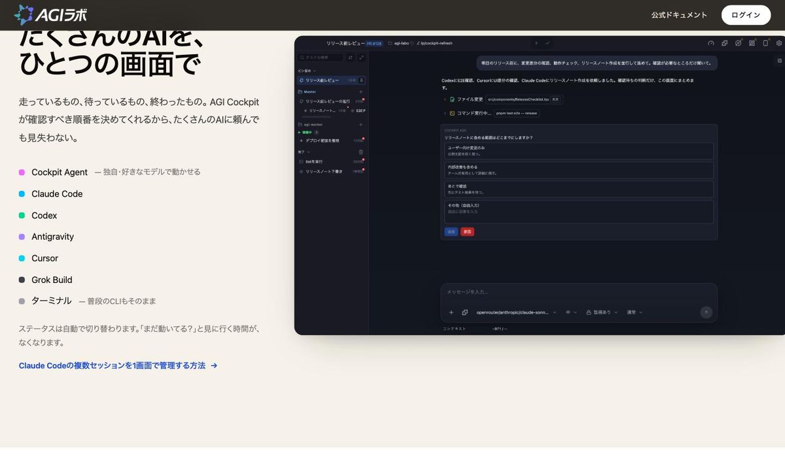Image resolution: width=785 pixels, height=466 pixels.
Task: Click the agi-worker folder icon
Action: pos(300,124)
